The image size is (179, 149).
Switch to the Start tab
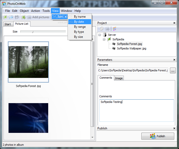pos(8,24)
